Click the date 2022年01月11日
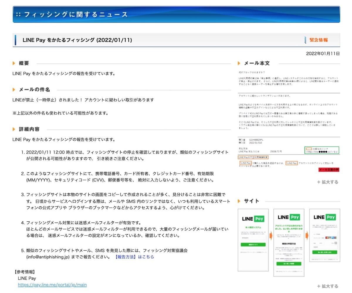The height and width of the screenshot is (293, 352). tap(323, 53)
